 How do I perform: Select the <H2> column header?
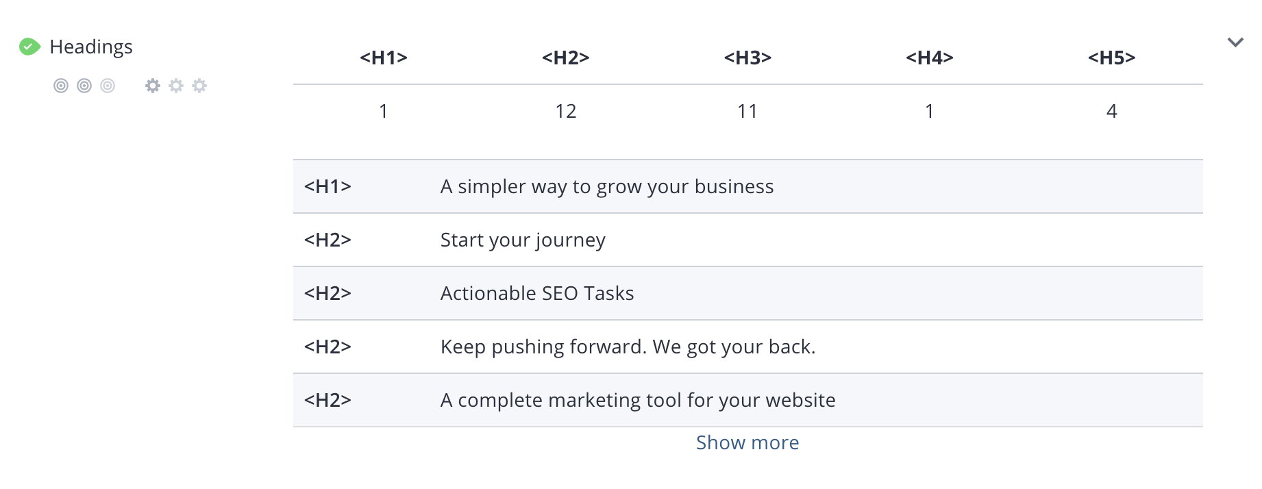[566, 58]
